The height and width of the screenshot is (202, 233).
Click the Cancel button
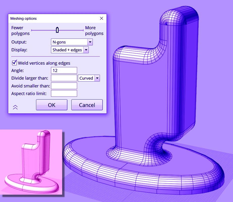pos(87,105)
